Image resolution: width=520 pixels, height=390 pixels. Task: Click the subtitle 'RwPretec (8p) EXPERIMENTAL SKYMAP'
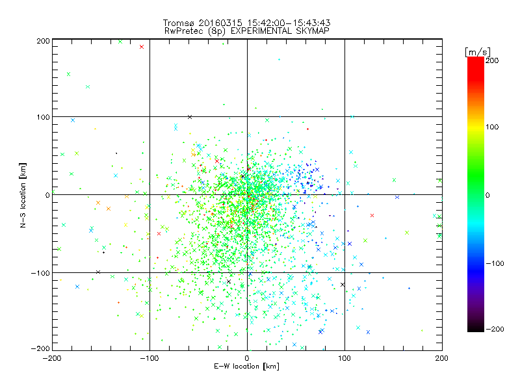[247, 31]
